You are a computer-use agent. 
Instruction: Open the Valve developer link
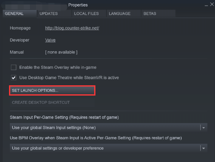click(50, 40)
